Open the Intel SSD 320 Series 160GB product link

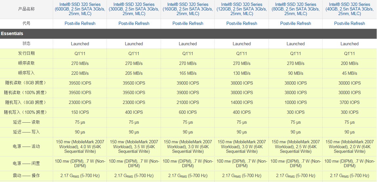pos(188,9)
